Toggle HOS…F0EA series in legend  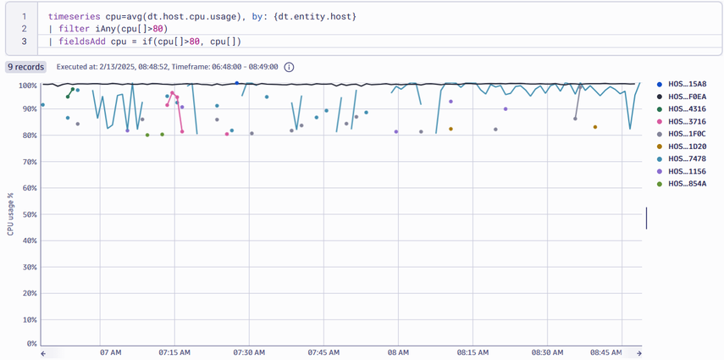686,97
